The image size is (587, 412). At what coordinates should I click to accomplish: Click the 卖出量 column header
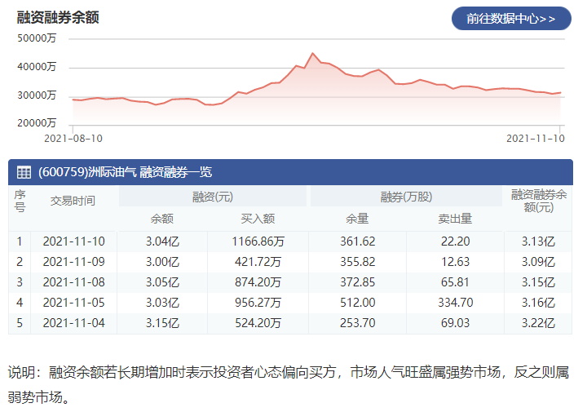point(455,219)
